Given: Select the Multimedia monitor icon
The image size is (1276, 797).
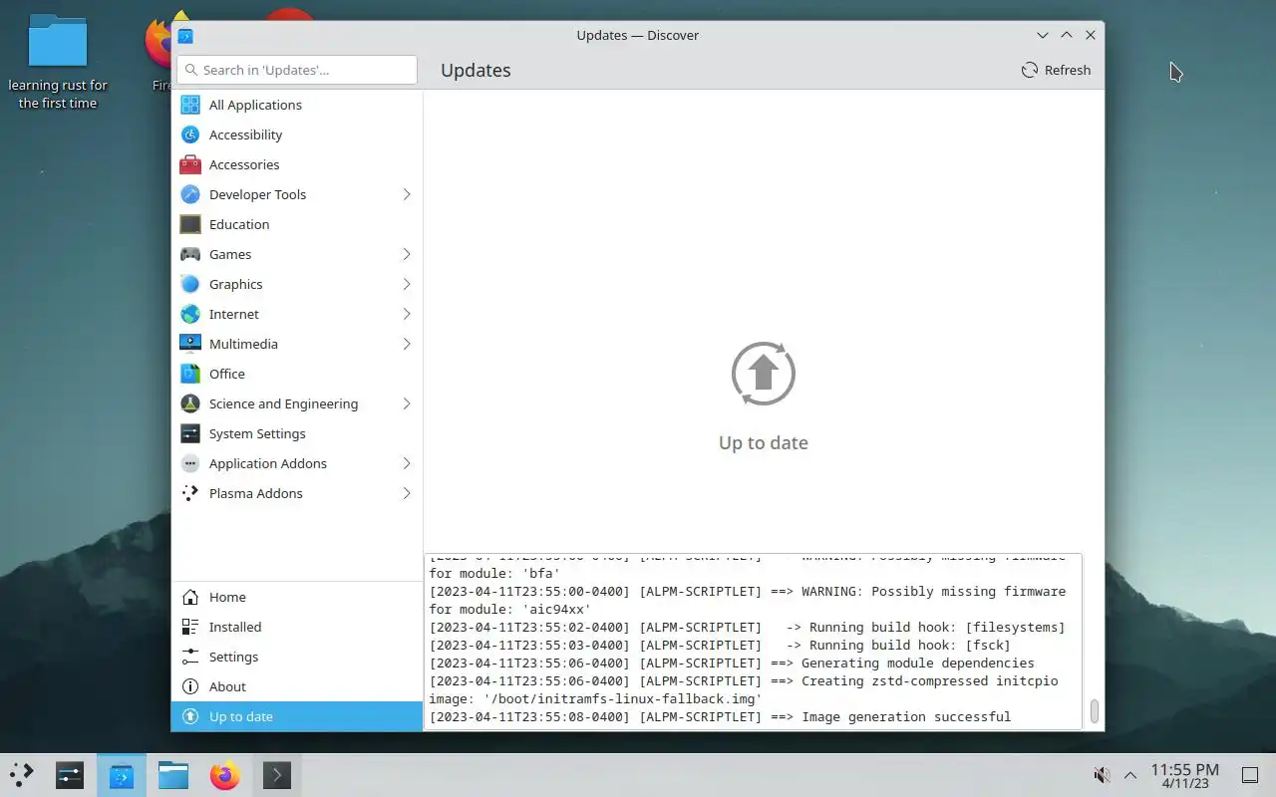Looking at the screenshot, I should 189,344.
